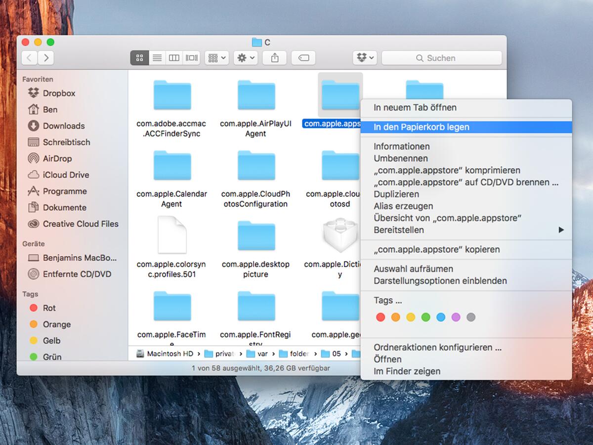Open AirDrop from the sidebar
This screenshot has height=445, width=593.
[x=54, y=158]
